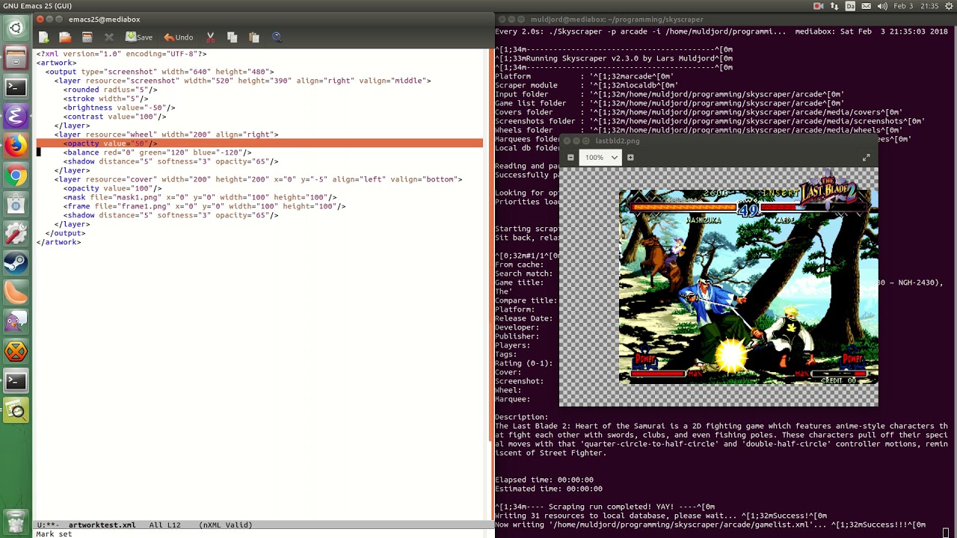Launch Firefox from the dock
This screenshot has height=538, width=957.
[x=16, y=146]
